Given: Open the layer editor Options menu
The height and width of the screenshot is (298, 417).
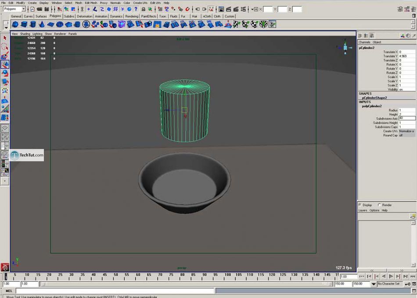Looking at the screenshot, I should tap(374, 210).
